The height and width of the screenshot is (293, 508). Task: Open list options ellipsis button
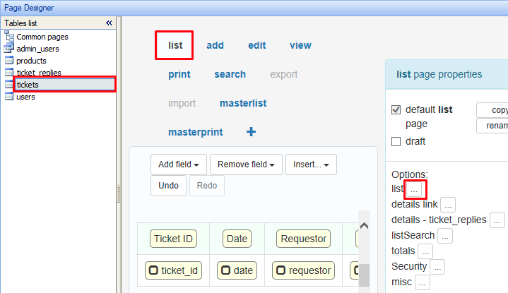pos(415,189)
